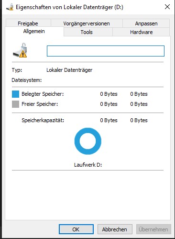This screenshot has width=175, height=239.
Task: Open the Hardware tab
Action: click(142, 32)
